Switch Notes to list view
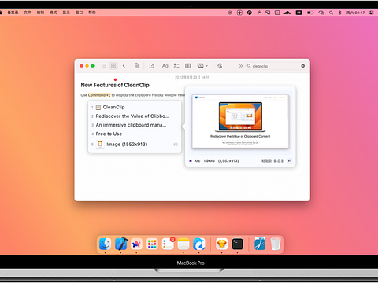The height and width of the screenshot is (283, 378). pyautogui.click(x=104, y=66)
